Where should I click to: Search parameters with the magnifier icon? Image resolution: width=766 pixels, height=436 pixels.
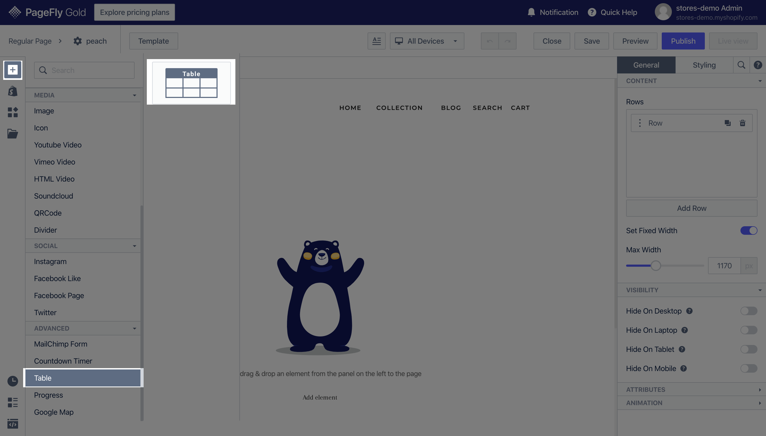[x=741, y=65]
